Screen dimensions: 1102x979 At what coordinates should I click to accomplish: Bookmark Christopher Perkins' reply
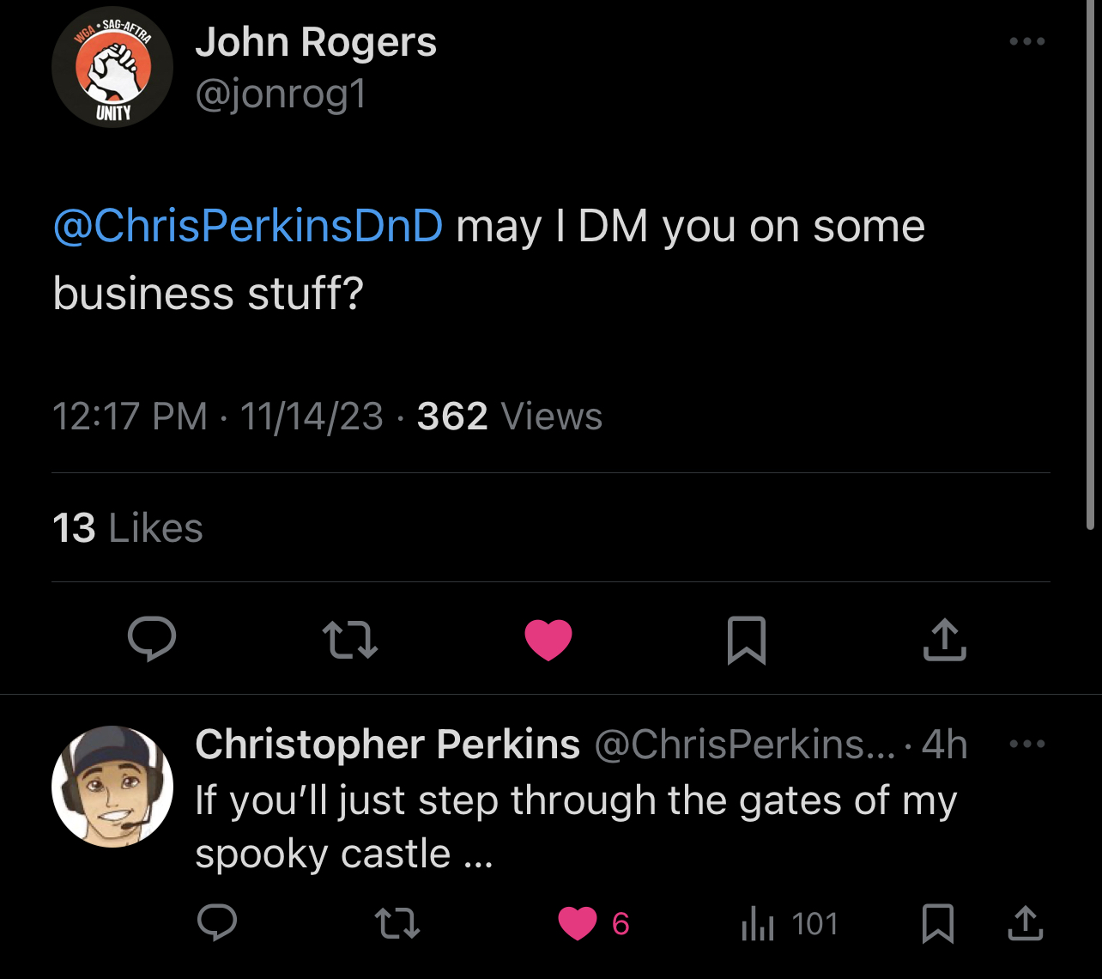click(x=937, y=924)
